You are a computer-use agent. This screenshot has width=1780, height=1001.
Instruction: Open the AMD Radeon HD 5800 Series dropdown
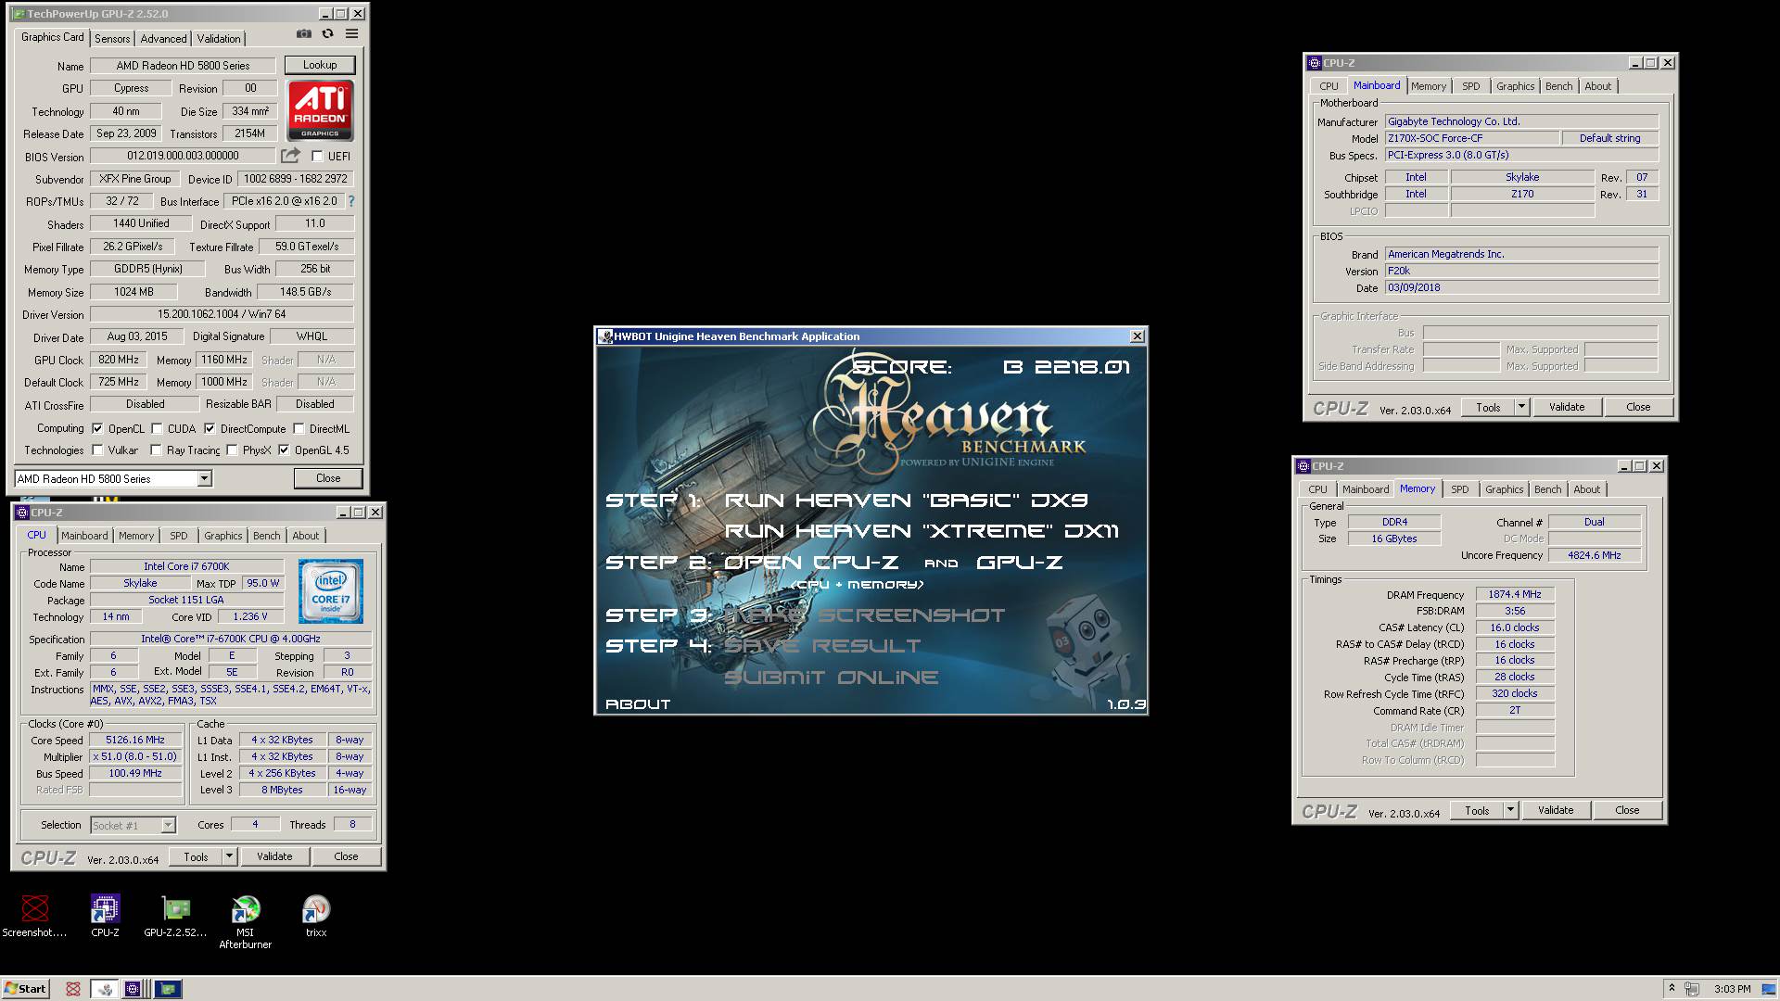(204, 479)
